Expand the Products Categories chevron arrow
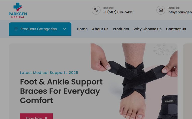The image size is (192, 119). (x=65, y=29)
